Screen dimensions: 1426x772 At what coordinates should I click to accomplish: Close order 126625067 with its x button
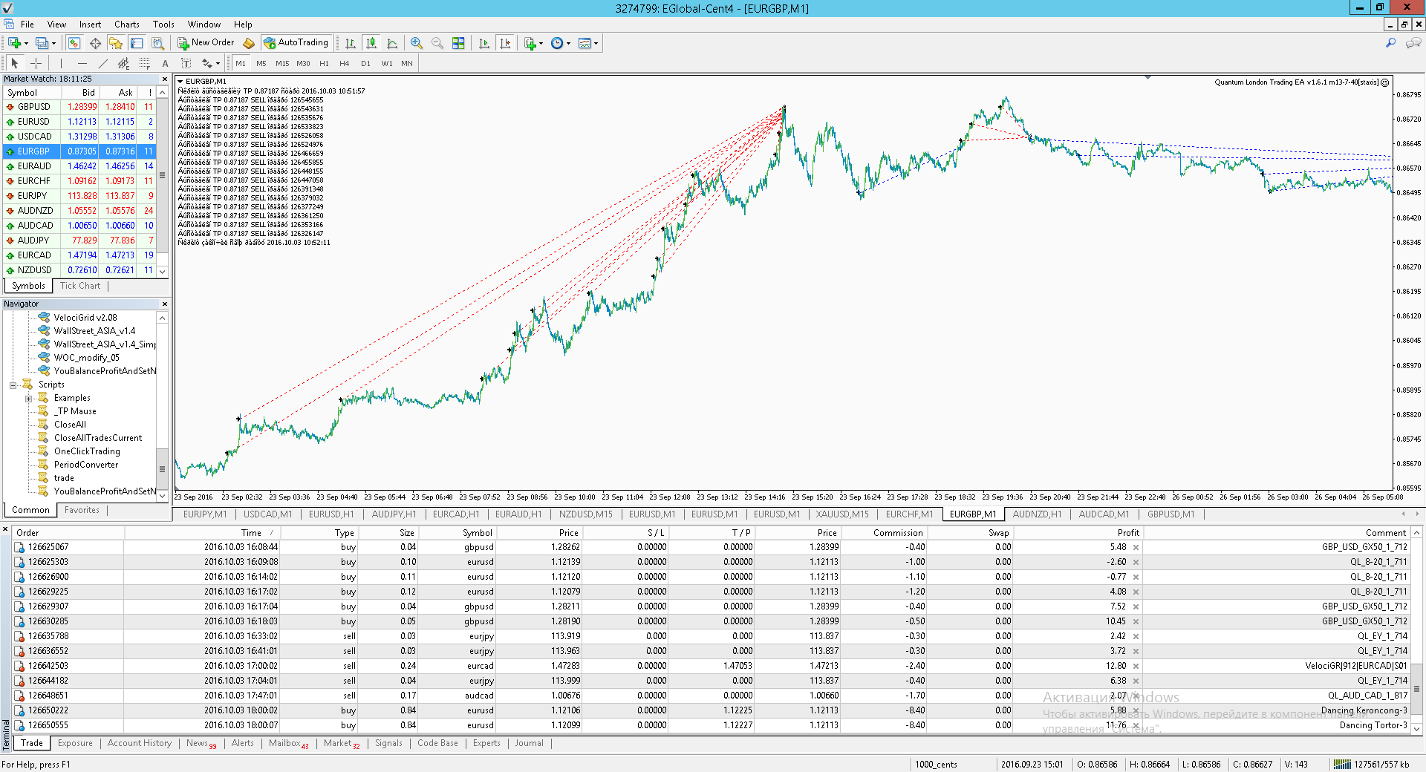(1136, 548)
